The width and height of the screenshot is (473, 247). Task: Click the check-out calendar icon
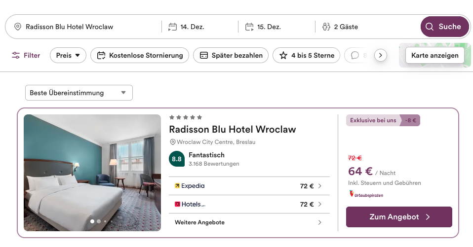[249, 27]
